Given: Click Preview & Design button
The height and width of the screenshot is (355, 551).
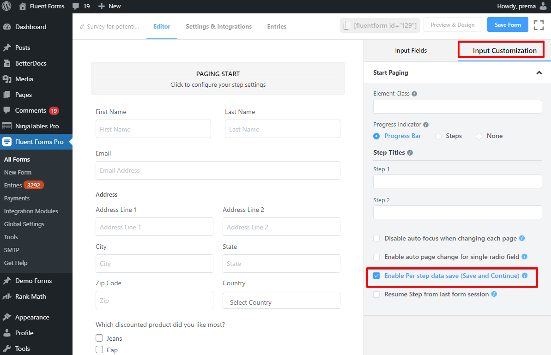Looking at the screenshot, I should click(x=453, y=25).
